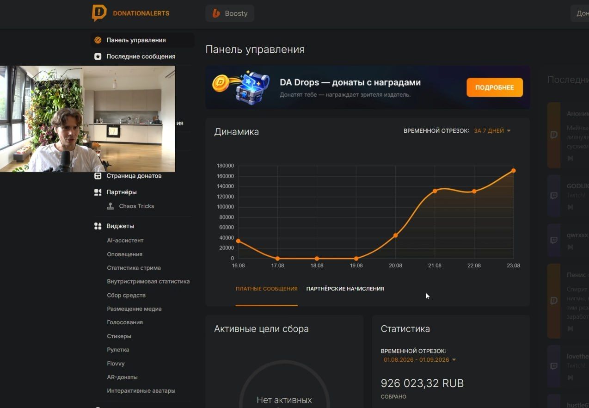Screen dimensions: 589x408
Task: Open the Сбор средств widget
Action: coord(126,295)
